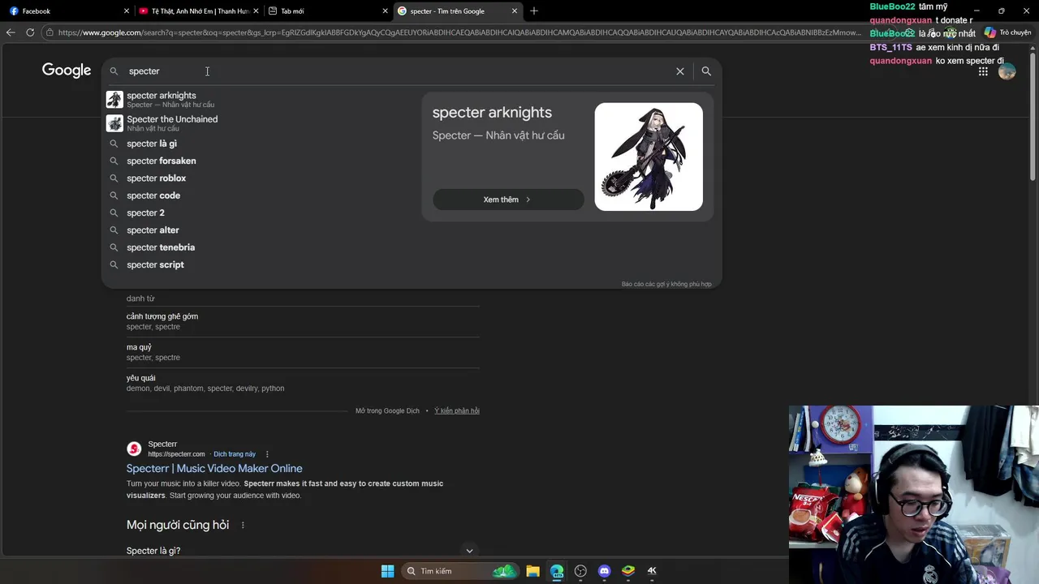Select the specter - Tìm trên Google tab
The width and height of the screenshot is (1039, 584).
click(457, 11)
